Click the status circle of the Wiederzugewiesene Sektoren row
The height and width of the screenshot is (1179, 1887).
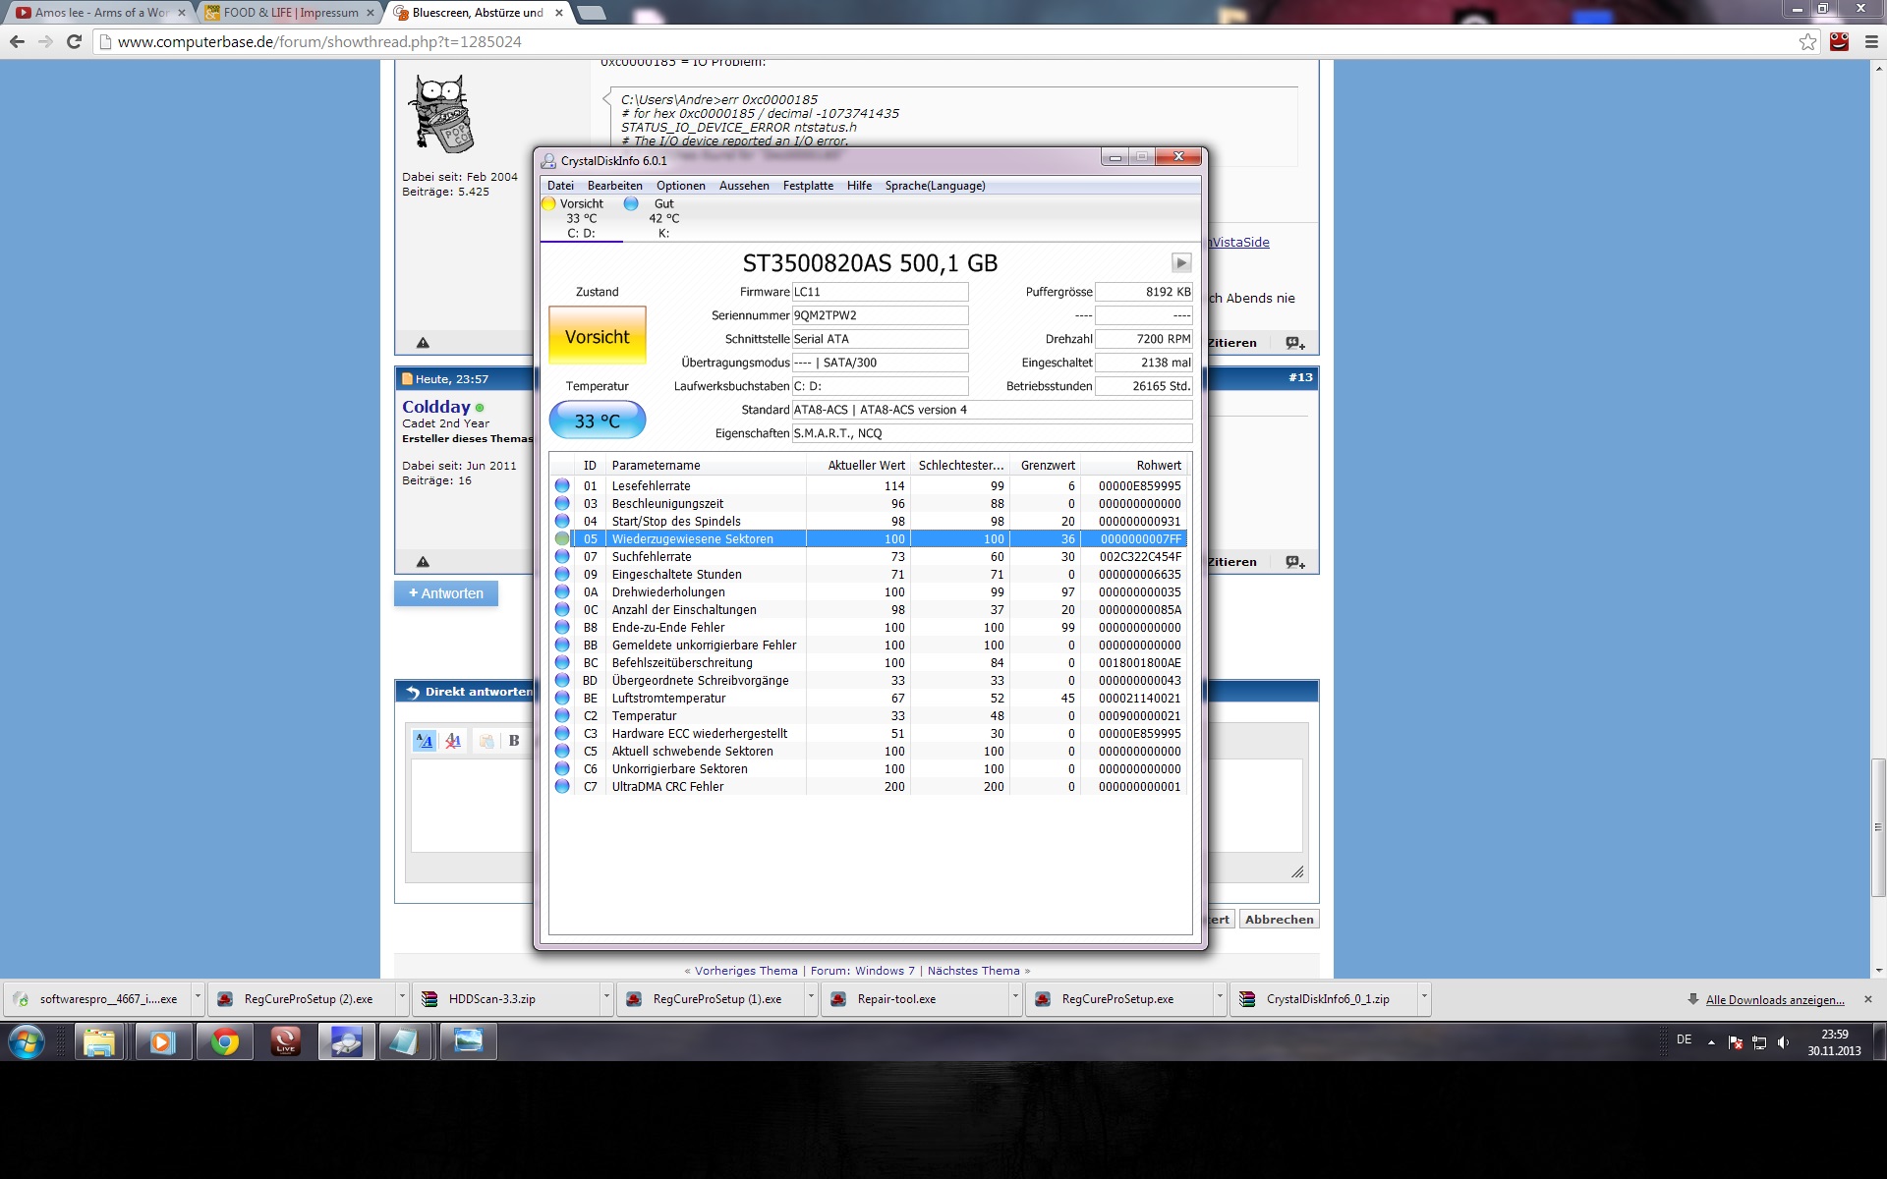pos(562,538)
